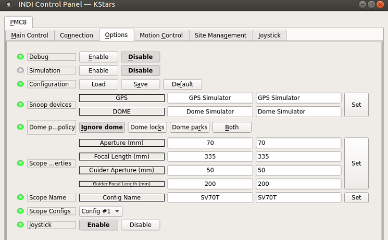Click the green status light beside Configuration
The height and width of the screenshot is (240, 388).
[20, 84]
